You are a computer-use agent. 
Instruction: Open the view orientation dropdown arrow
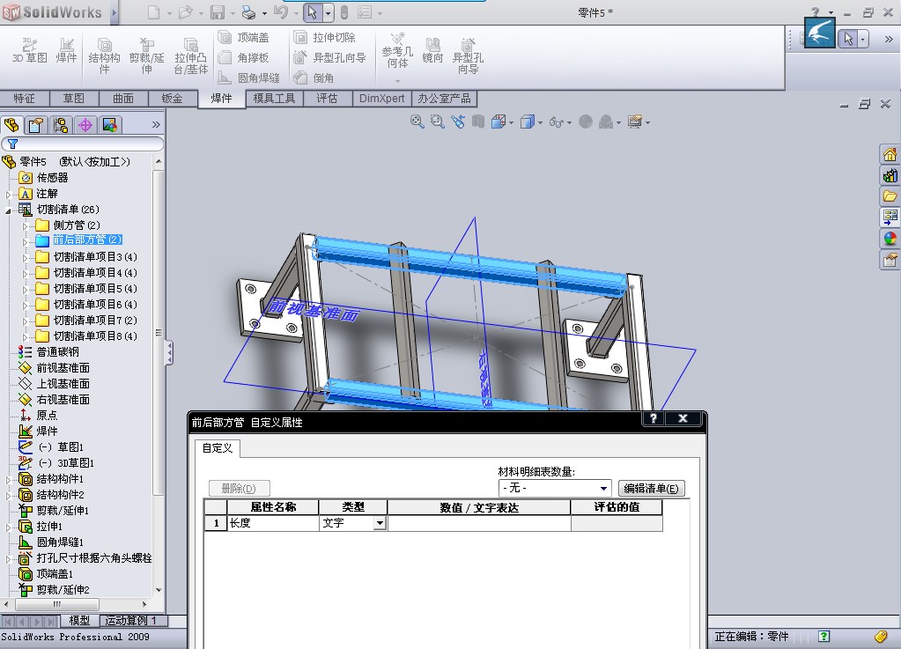[511, 122]
